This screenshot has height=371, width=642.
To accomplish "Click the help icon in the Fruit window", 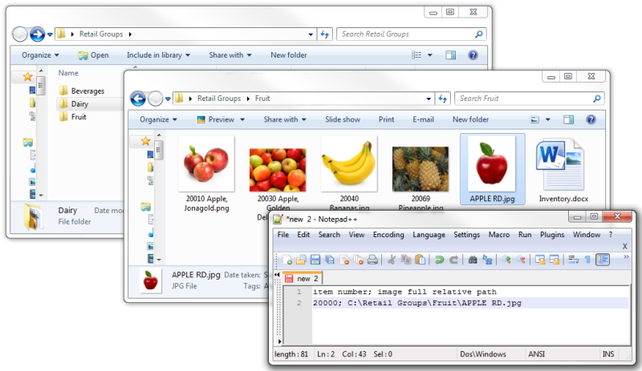I will coord(591,119).
